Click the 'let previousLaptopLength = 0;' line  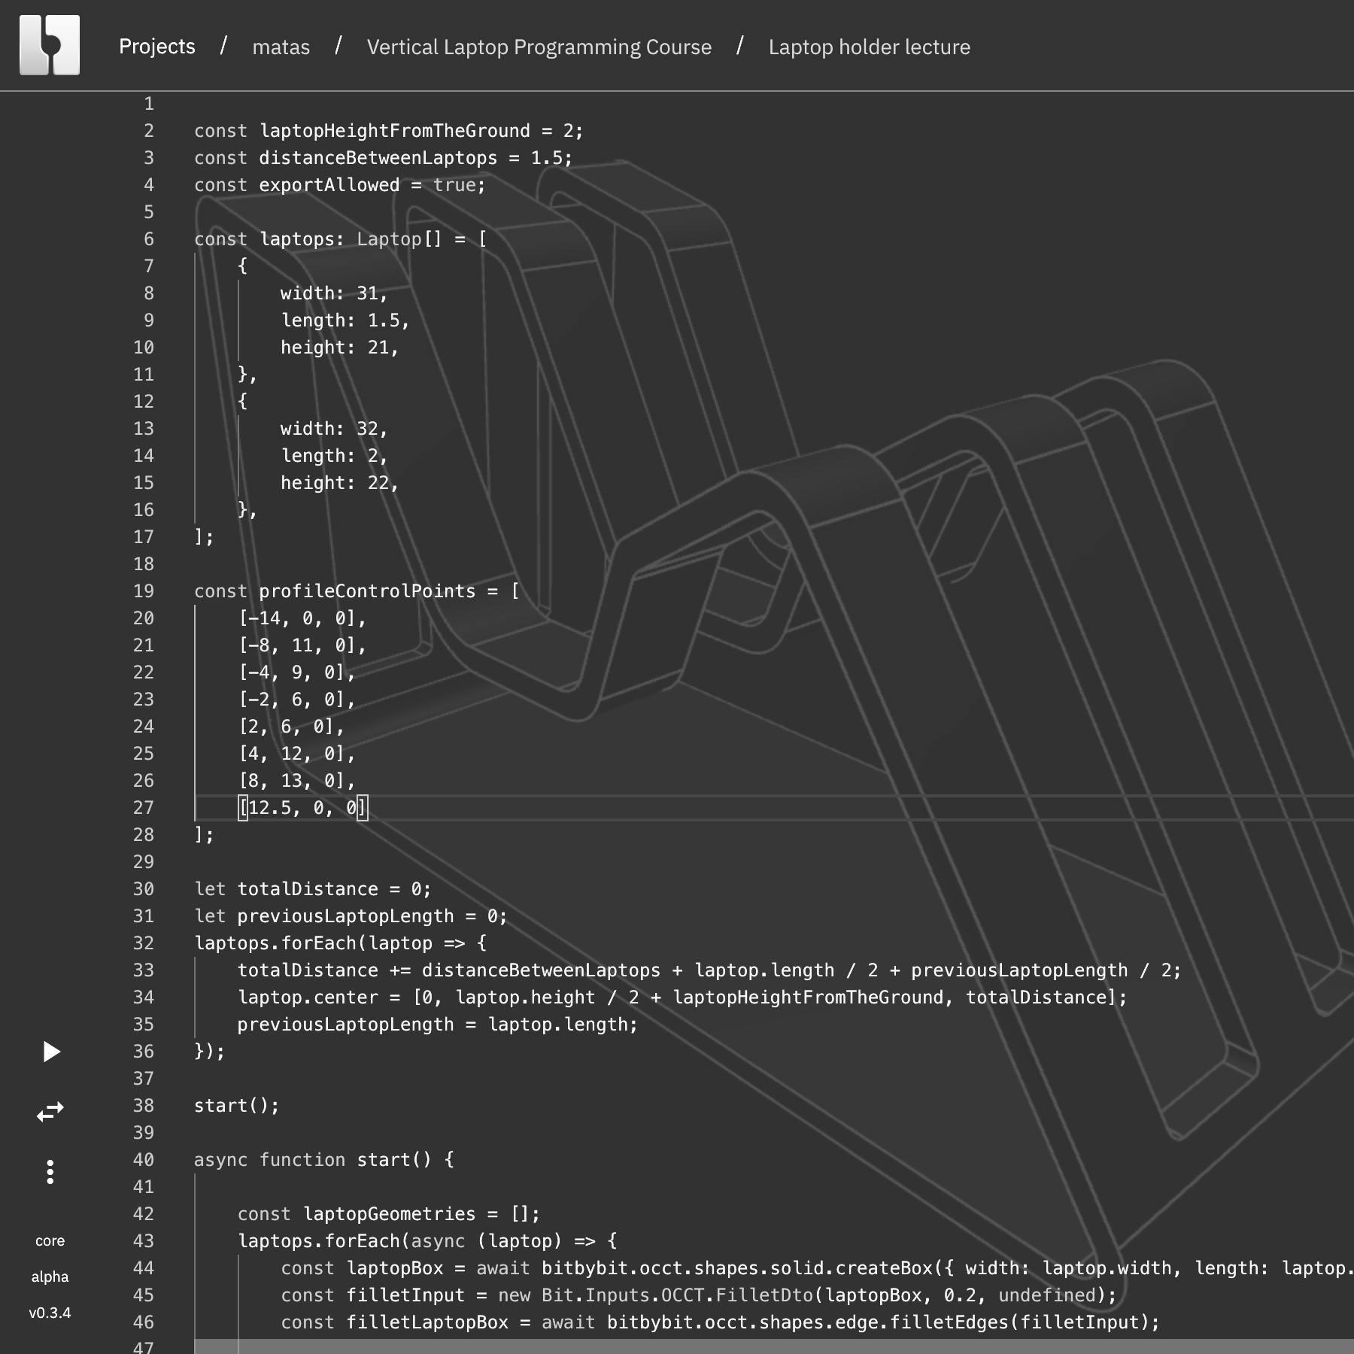click(351, 916)
